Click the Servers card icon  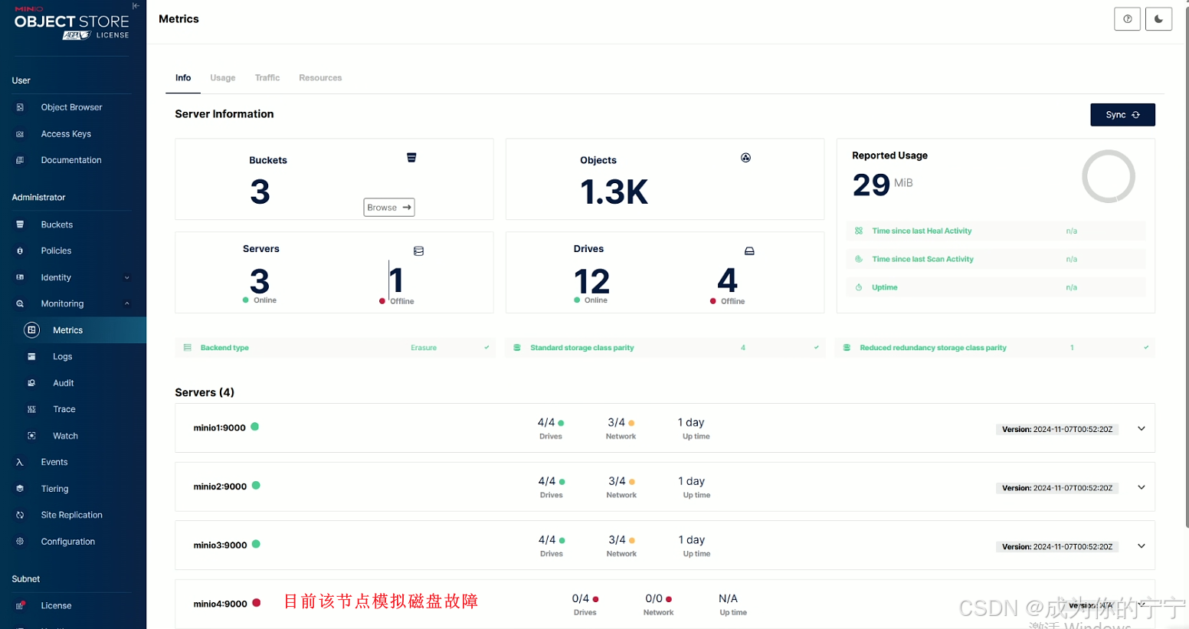click(x=418, y=251)
